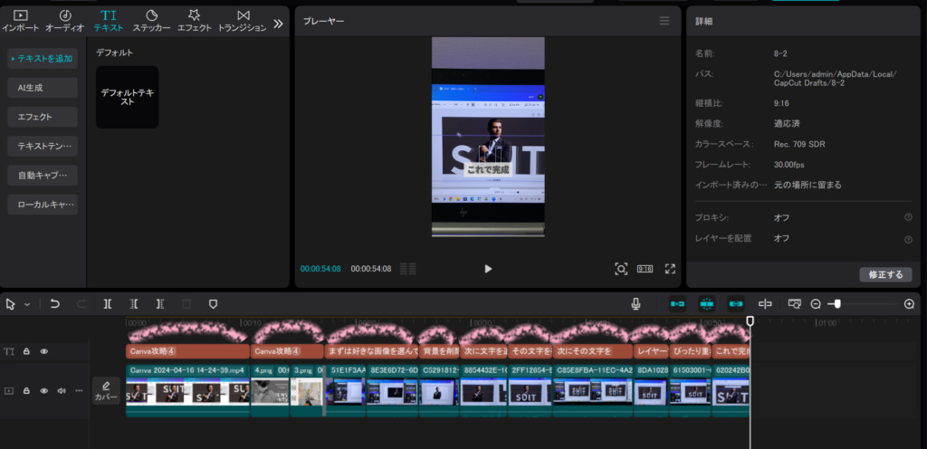Redo the last undone action
Viewport: 927px width, 449px height.
pyautogui.click(x=81, y=304)
